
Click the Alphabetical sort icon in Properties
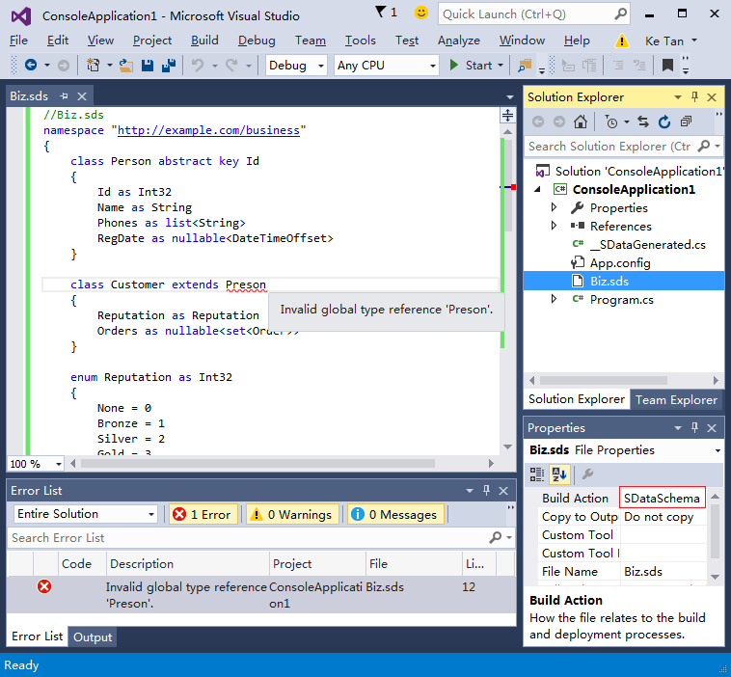pyautogui.click(x=559, y=474)
